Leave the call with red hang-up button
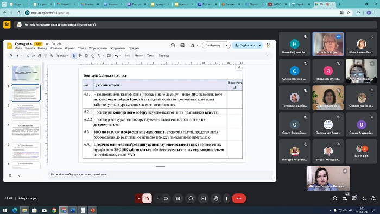 tap(239, 198)
